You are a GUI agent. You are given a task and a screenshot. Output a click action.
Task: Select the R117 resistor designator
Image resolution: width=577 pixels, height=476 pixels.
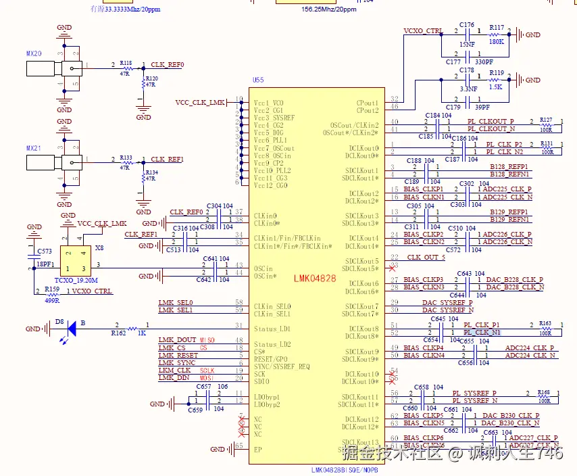[497, 28]
